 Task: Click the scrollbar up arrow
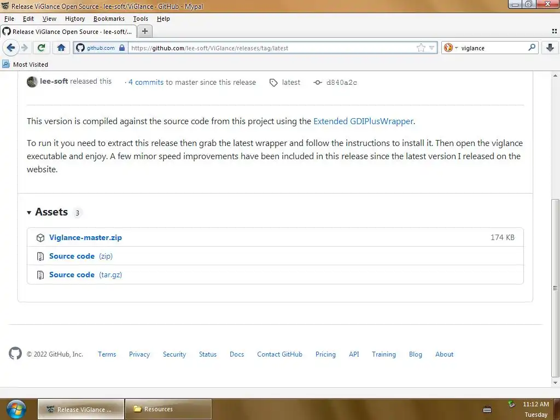point(555,75)
